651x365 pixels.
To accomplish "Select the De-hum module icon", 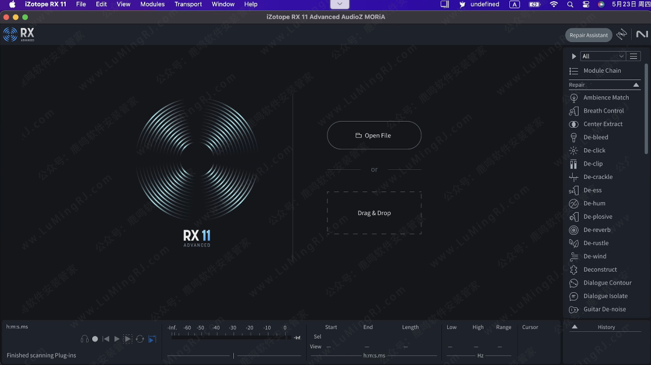I will pos(574,204).
